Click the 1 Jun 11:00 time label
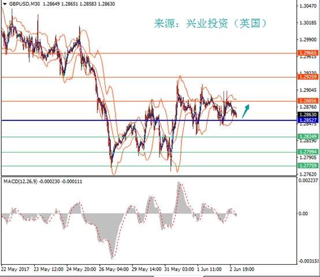The height and width of the screenshot is (277, 320). click(x=210, y=269)
